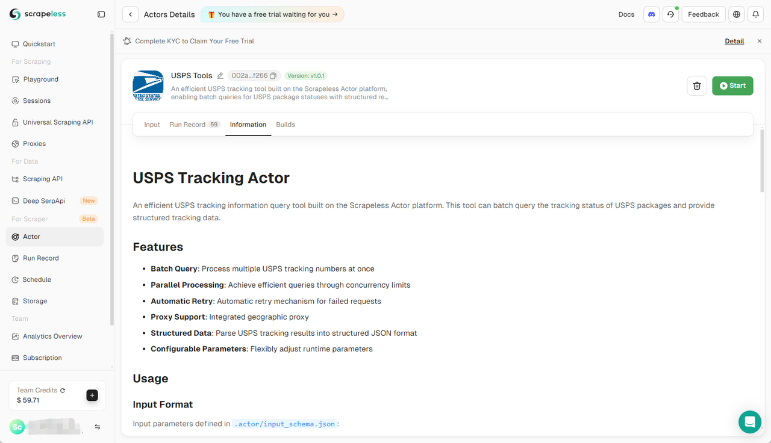771x443 pixels.
Task: Open the KYC Detail link
Action: (734, 41)
